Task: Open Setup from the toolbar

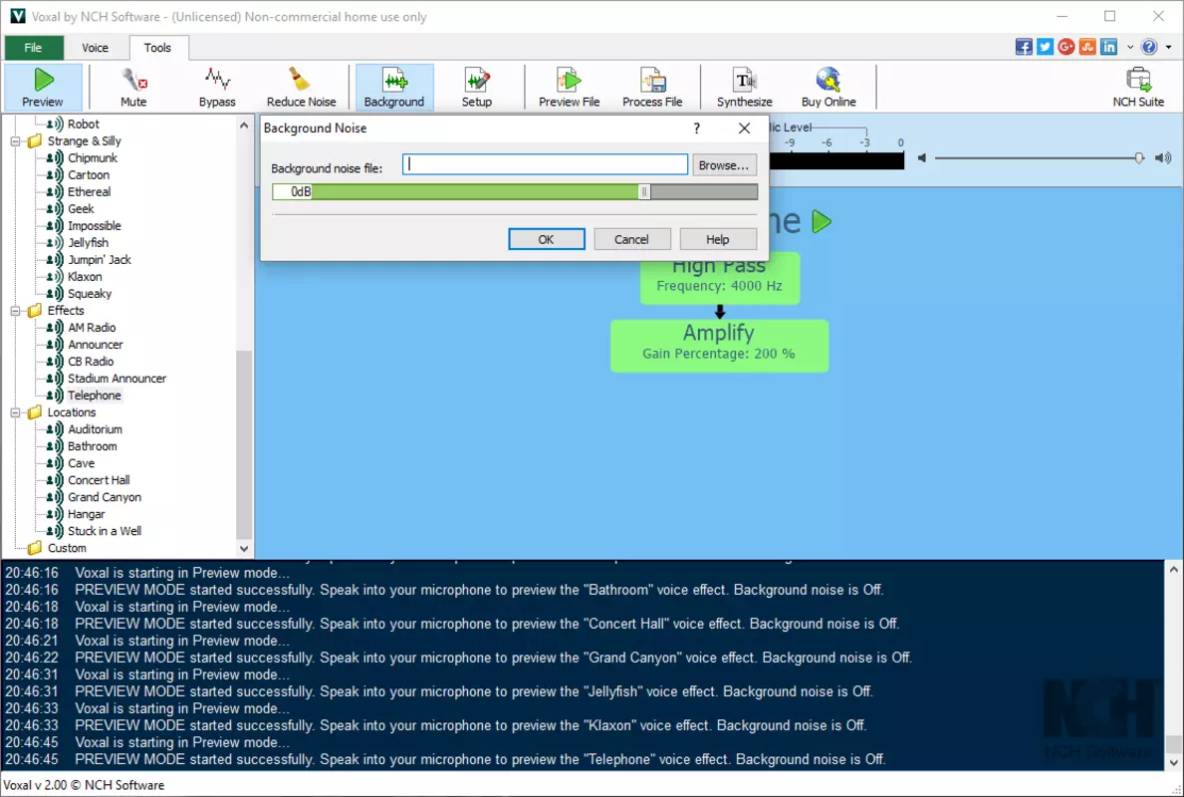Action: coord(476,87)
